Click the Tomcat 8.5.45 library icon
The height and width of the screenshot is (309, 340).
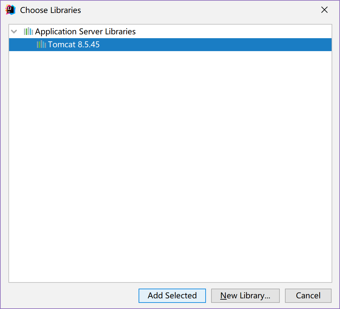click(x=41, y=44)
